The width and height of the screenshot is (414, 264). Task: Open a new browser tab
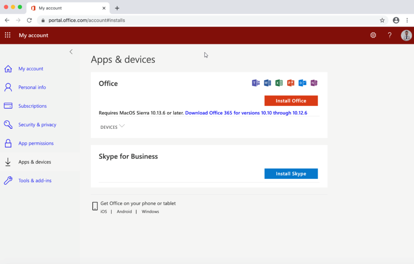pos(117,8)
